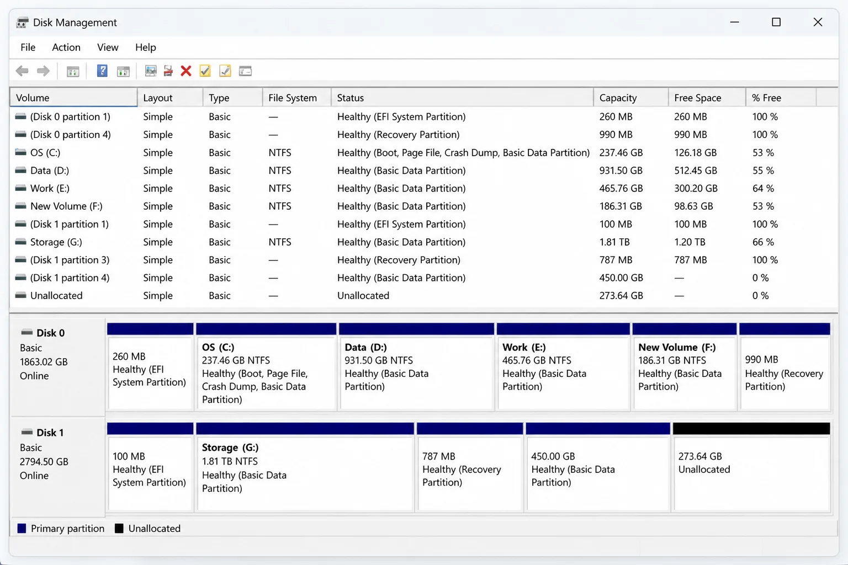Click the red printer toolbar icon

(168, 71)
